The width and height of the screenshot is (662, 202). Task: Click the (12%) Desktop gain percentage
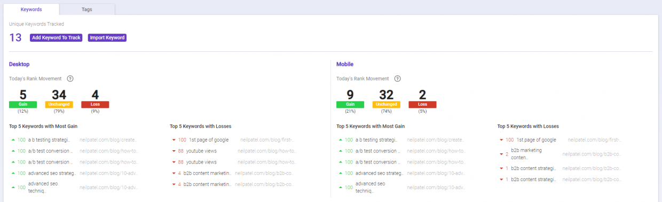click(23, 112)
